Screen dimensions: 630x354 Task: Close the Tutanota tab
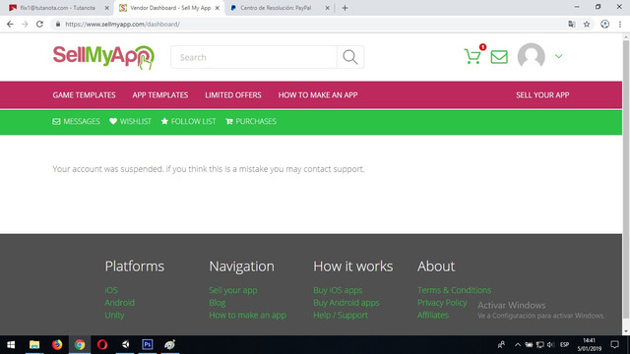pos(107,8)
